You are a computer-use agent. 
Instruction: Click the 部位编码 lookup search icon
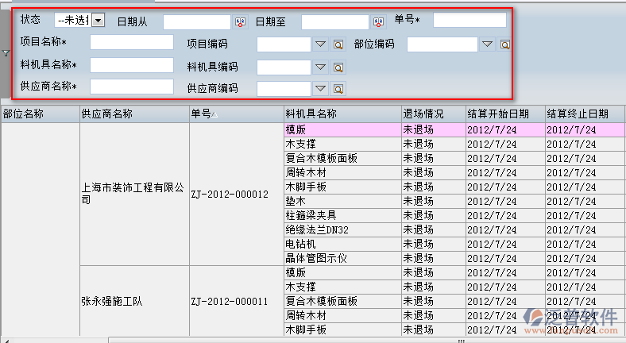coord(504,45)
